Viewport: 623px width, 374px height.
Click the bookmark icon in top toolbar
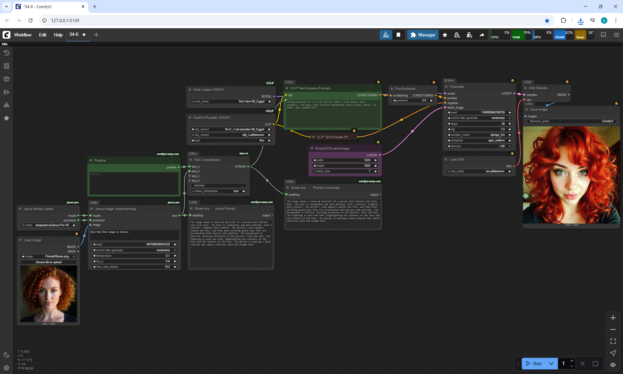coord(398,35)
